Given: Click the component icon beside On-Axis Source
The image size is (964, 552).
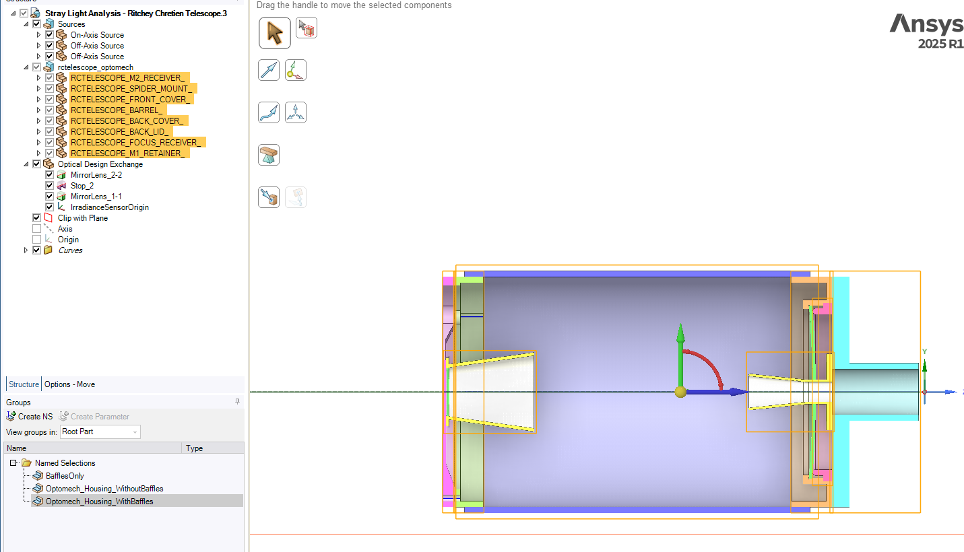Looking at the screenshot, I should pyautogui.click(x=61, y=35).
